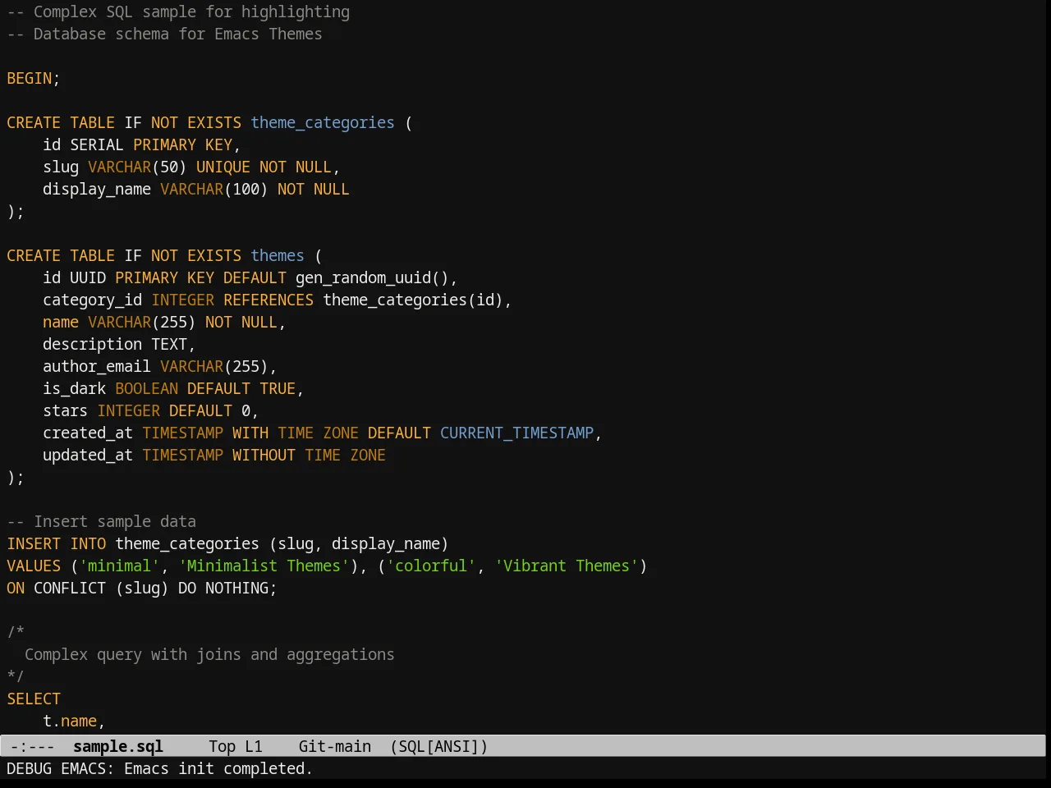Click the UNIQUE keyword on slug line

[x=223, y=167]
